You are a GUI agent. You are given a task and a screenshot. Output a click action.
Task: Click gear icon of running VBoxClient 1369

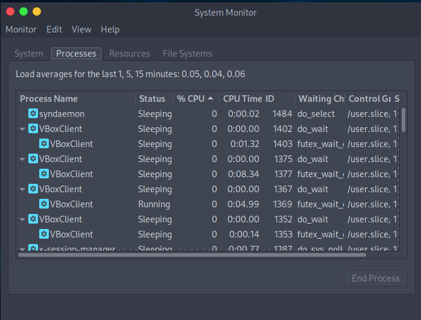point(44,204)
